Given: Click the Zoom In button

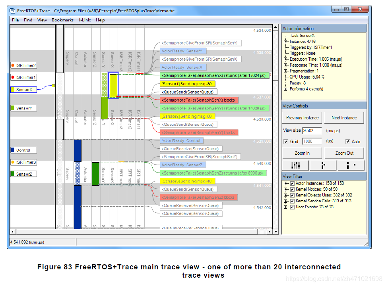Looking at the screenshot, I should pyautogui.click(x=302, y=153).
